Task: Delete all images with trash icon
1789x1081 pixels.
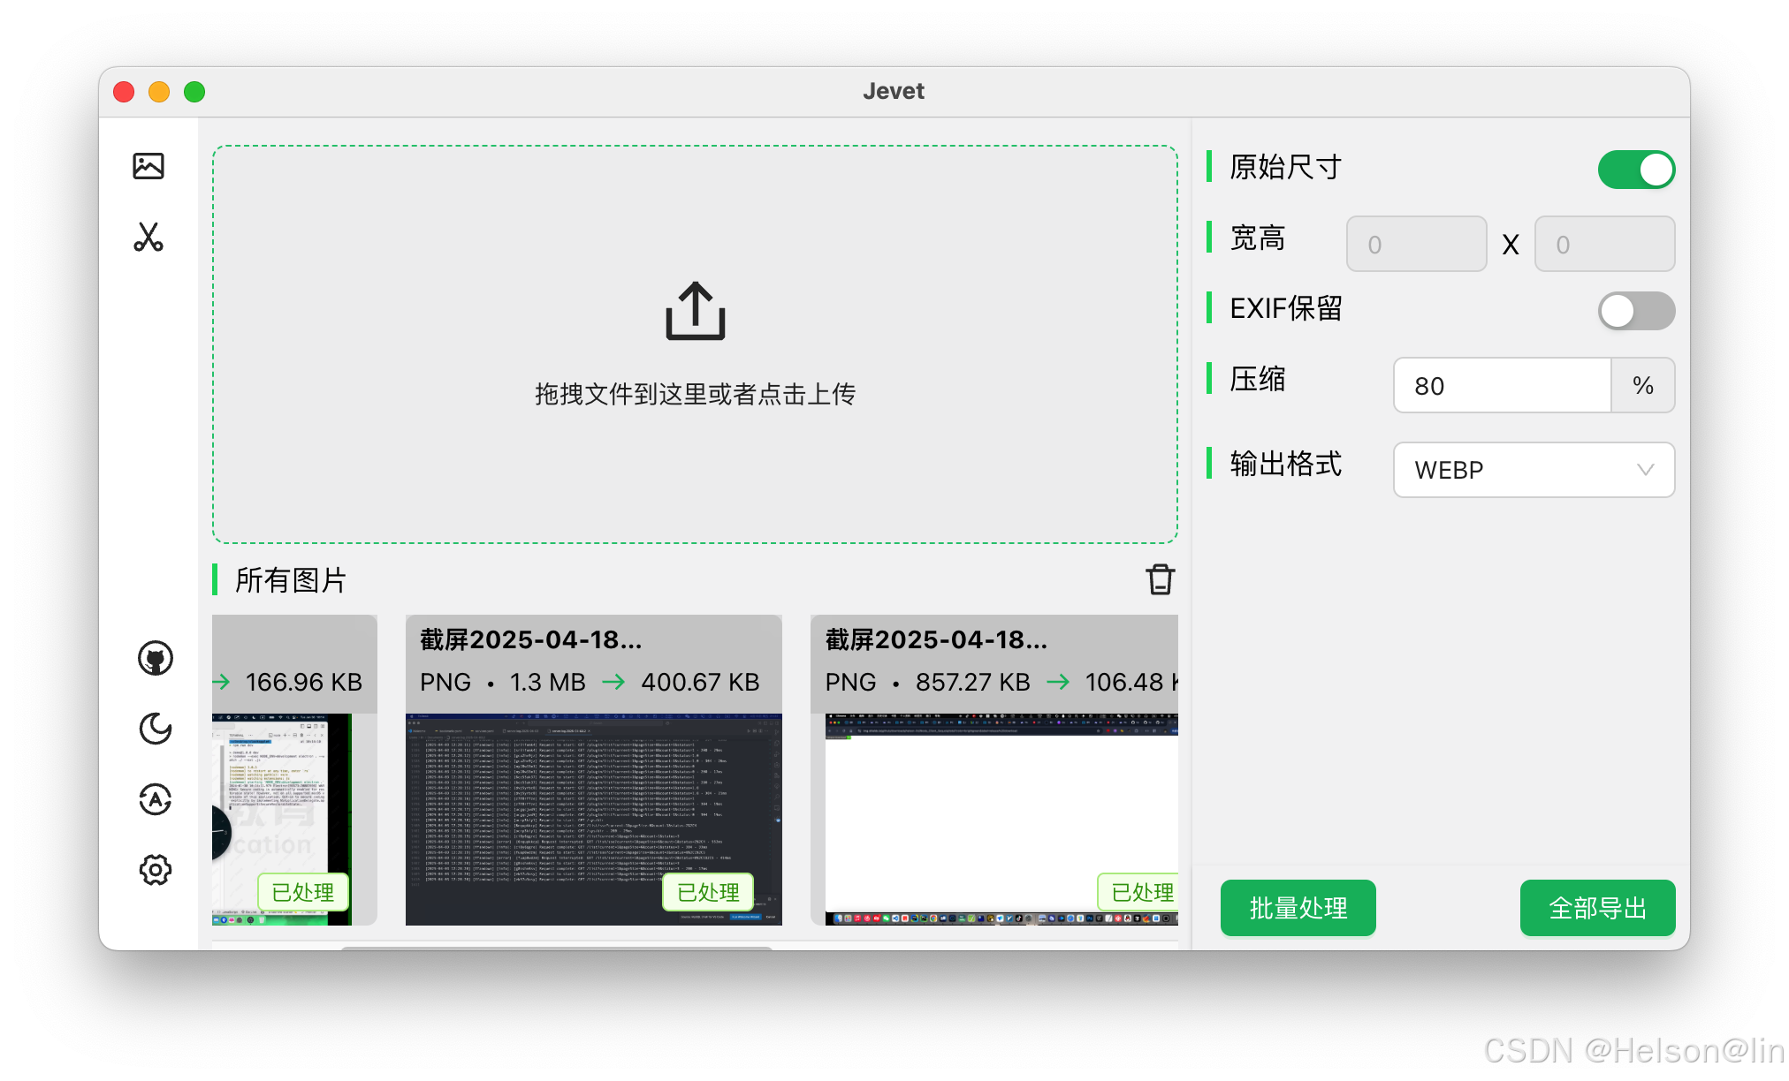Action: (1160, 579)
